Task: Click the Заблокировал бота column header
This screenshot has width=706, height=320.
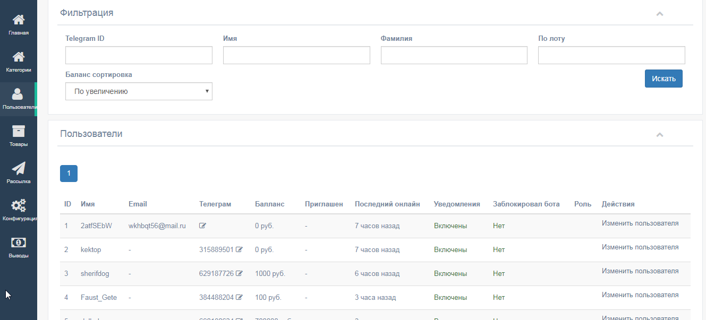Action: pos(526,204)
